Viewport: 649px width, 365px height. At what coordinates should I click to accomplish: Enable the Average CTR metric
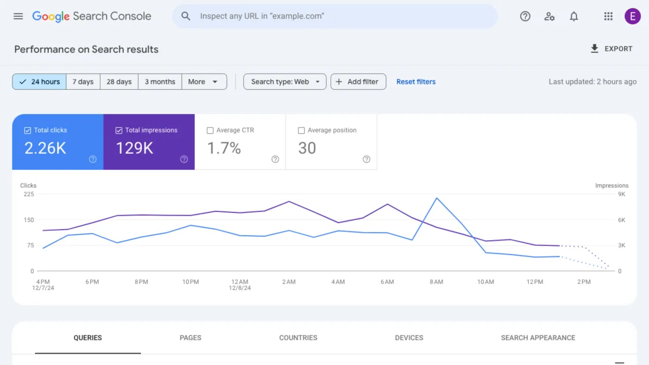tap(210, 130)
